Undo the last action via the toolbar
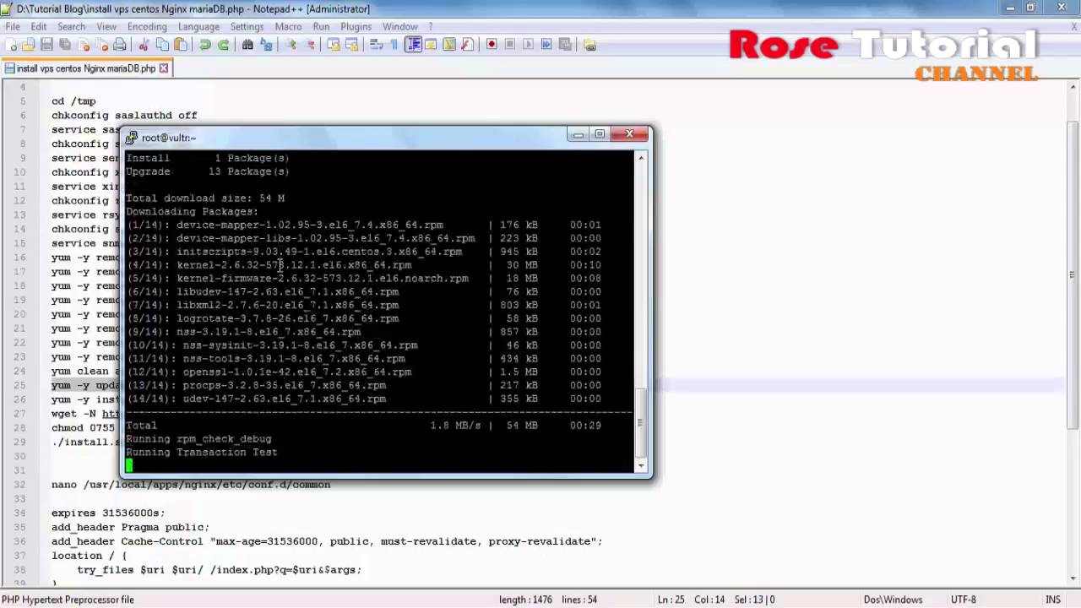 pyautogui.click(x=204, y=45)
